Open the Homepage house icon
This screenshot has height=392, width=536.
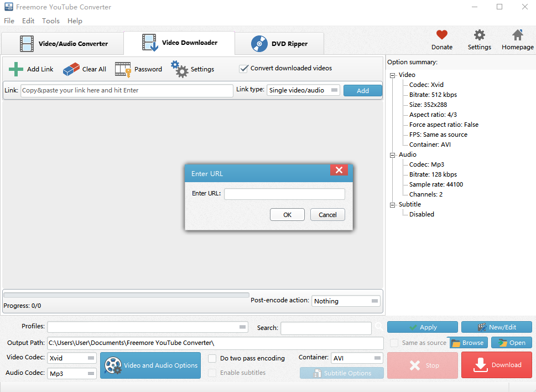coord(518,35)
